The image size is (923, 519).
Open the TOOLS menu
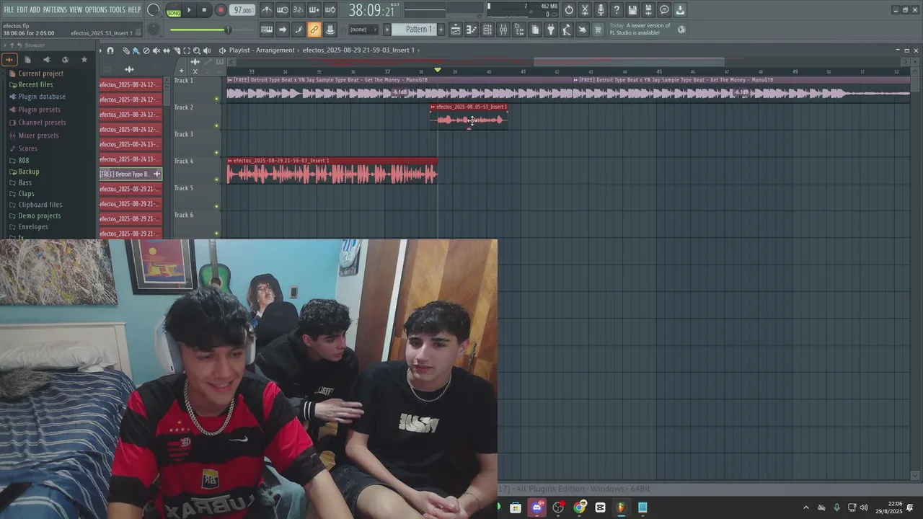click(118, 9)
